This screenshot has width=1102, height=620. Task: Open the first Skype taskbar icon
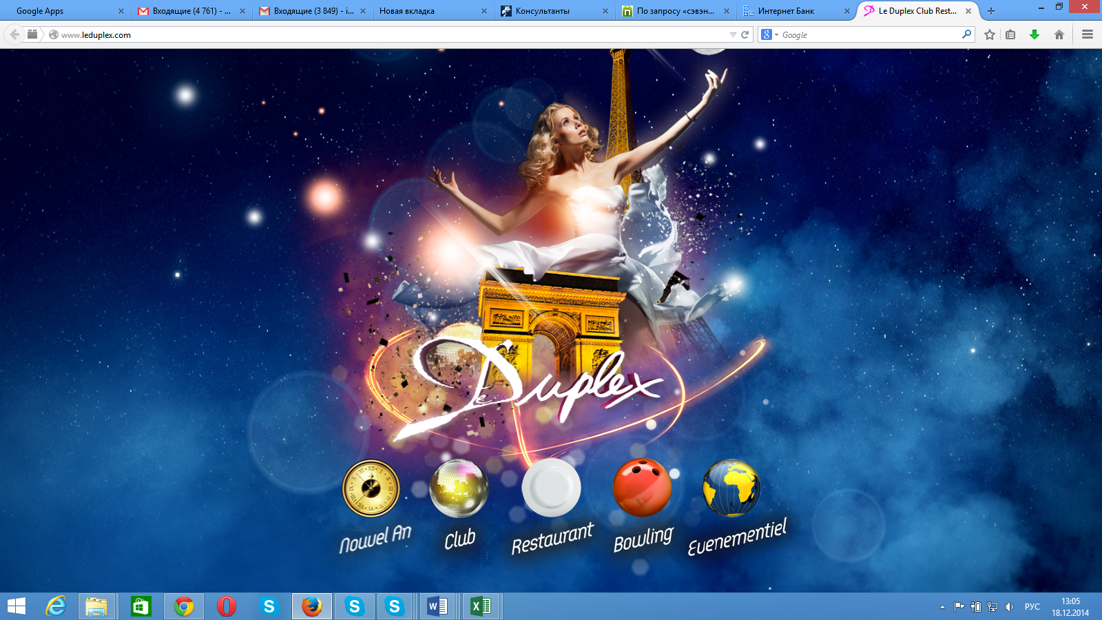269,606
